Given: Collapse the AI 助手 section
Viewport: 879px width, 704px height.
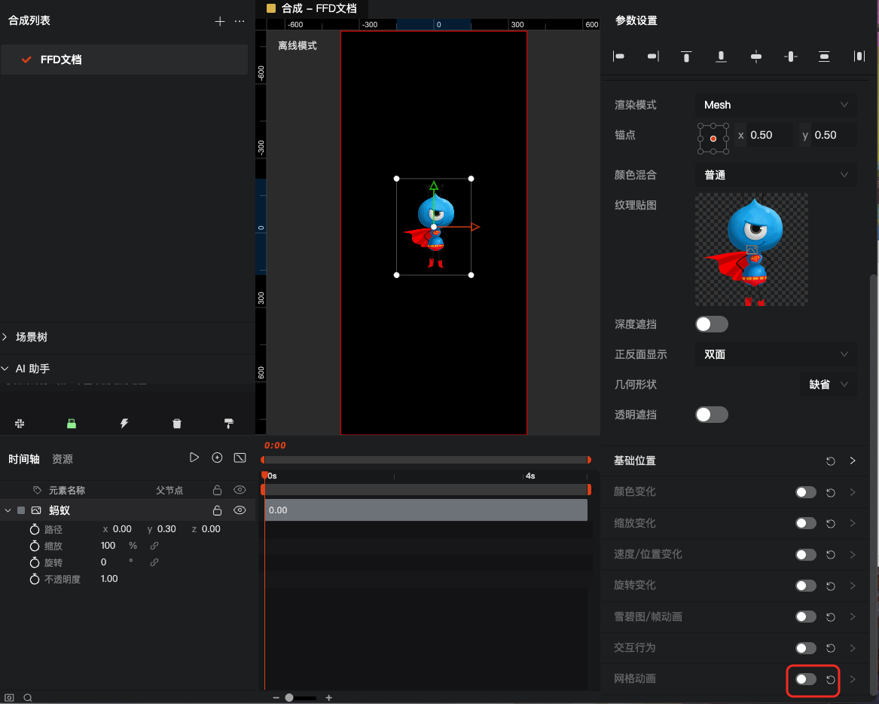Looking at the screenshot, I should 5,369.
